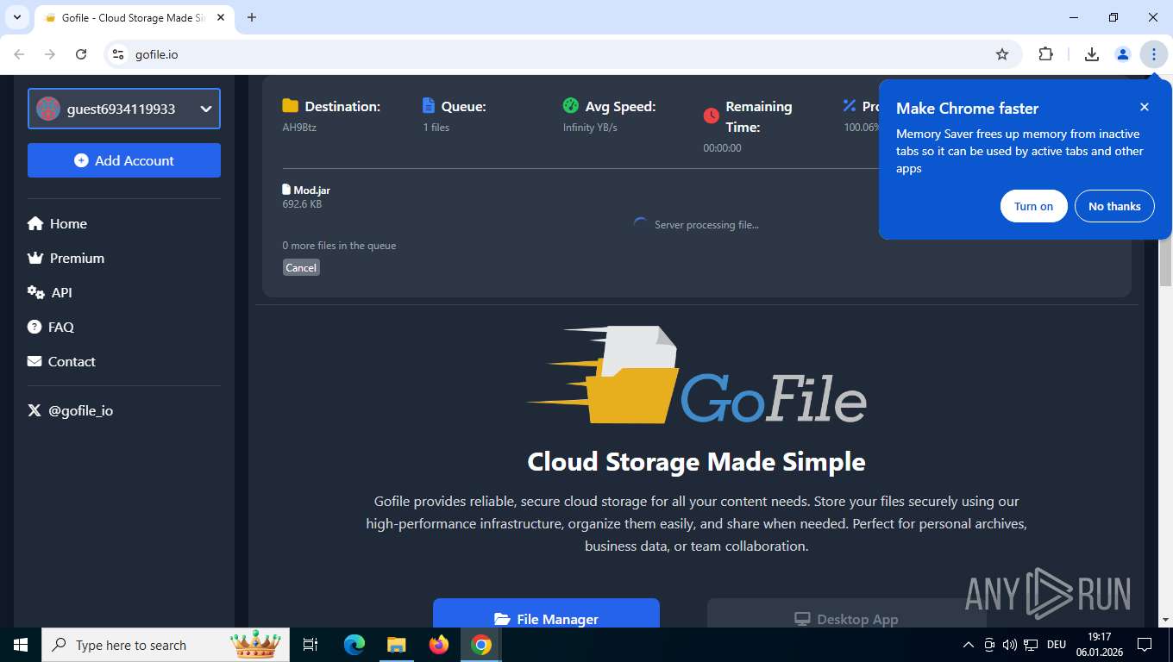1173x662 pixels.
Task: Click the DEU language indicator
Action: point(1057,645)
